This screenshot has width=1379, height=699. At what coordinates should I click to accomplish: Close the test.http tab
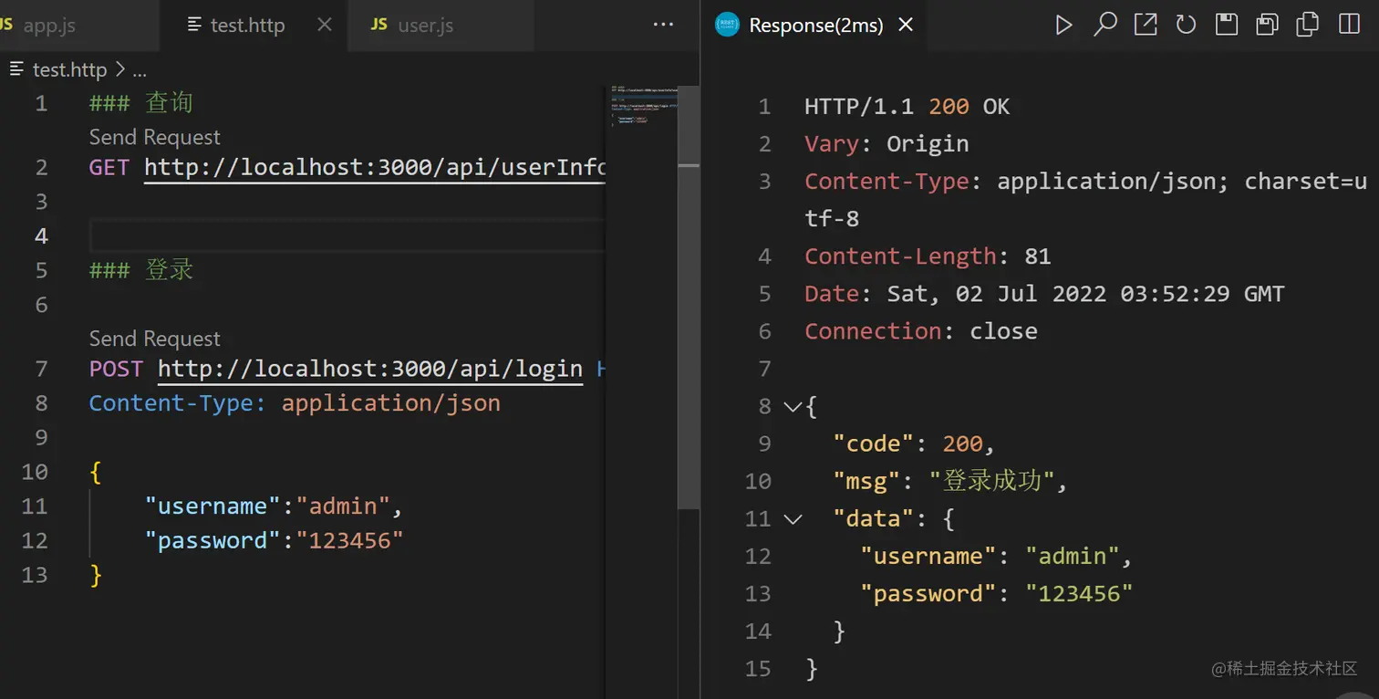coord(324,25)
